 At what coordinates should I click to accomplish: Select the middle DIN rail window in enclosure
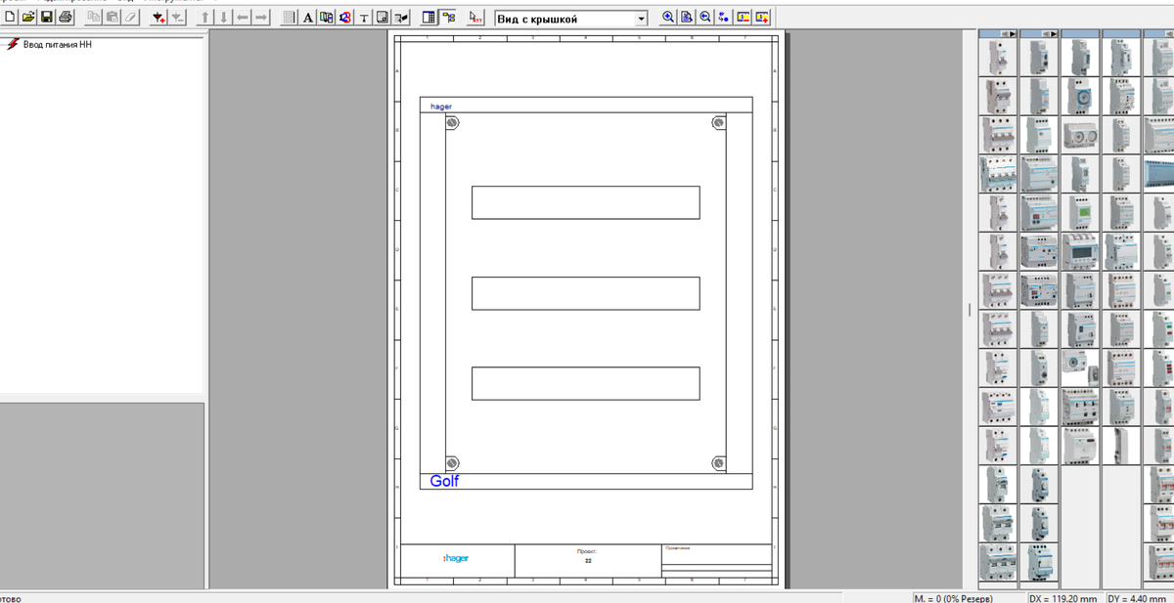[585, 293]
